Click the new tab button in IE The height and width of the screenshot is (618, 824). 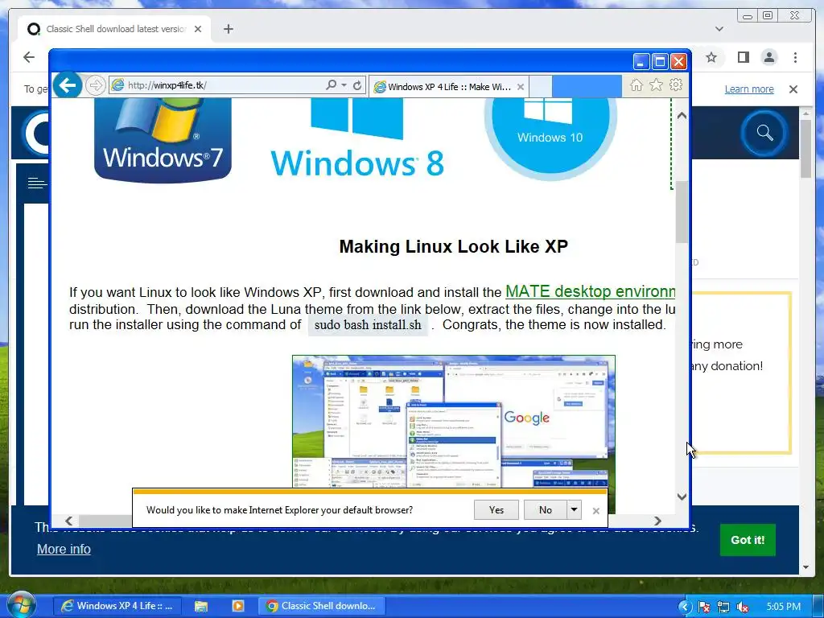tap(540, 87)
